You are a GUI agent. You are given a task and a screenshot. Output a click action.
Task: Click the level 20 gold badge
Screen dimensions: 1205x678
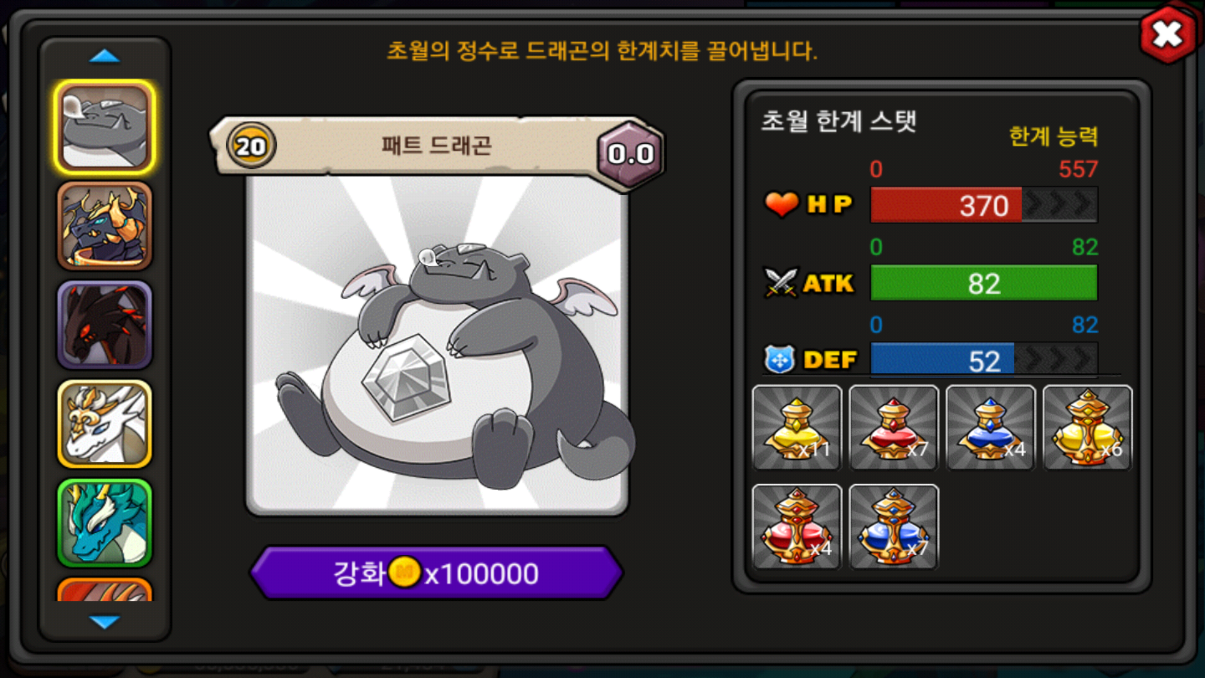tap(251, 146)
